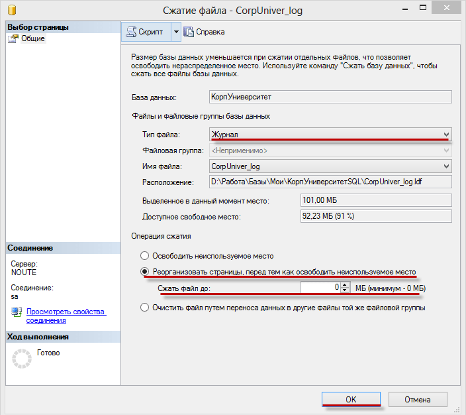
Task: Click the Скрипт toolbar button
Action: (146, 32)
